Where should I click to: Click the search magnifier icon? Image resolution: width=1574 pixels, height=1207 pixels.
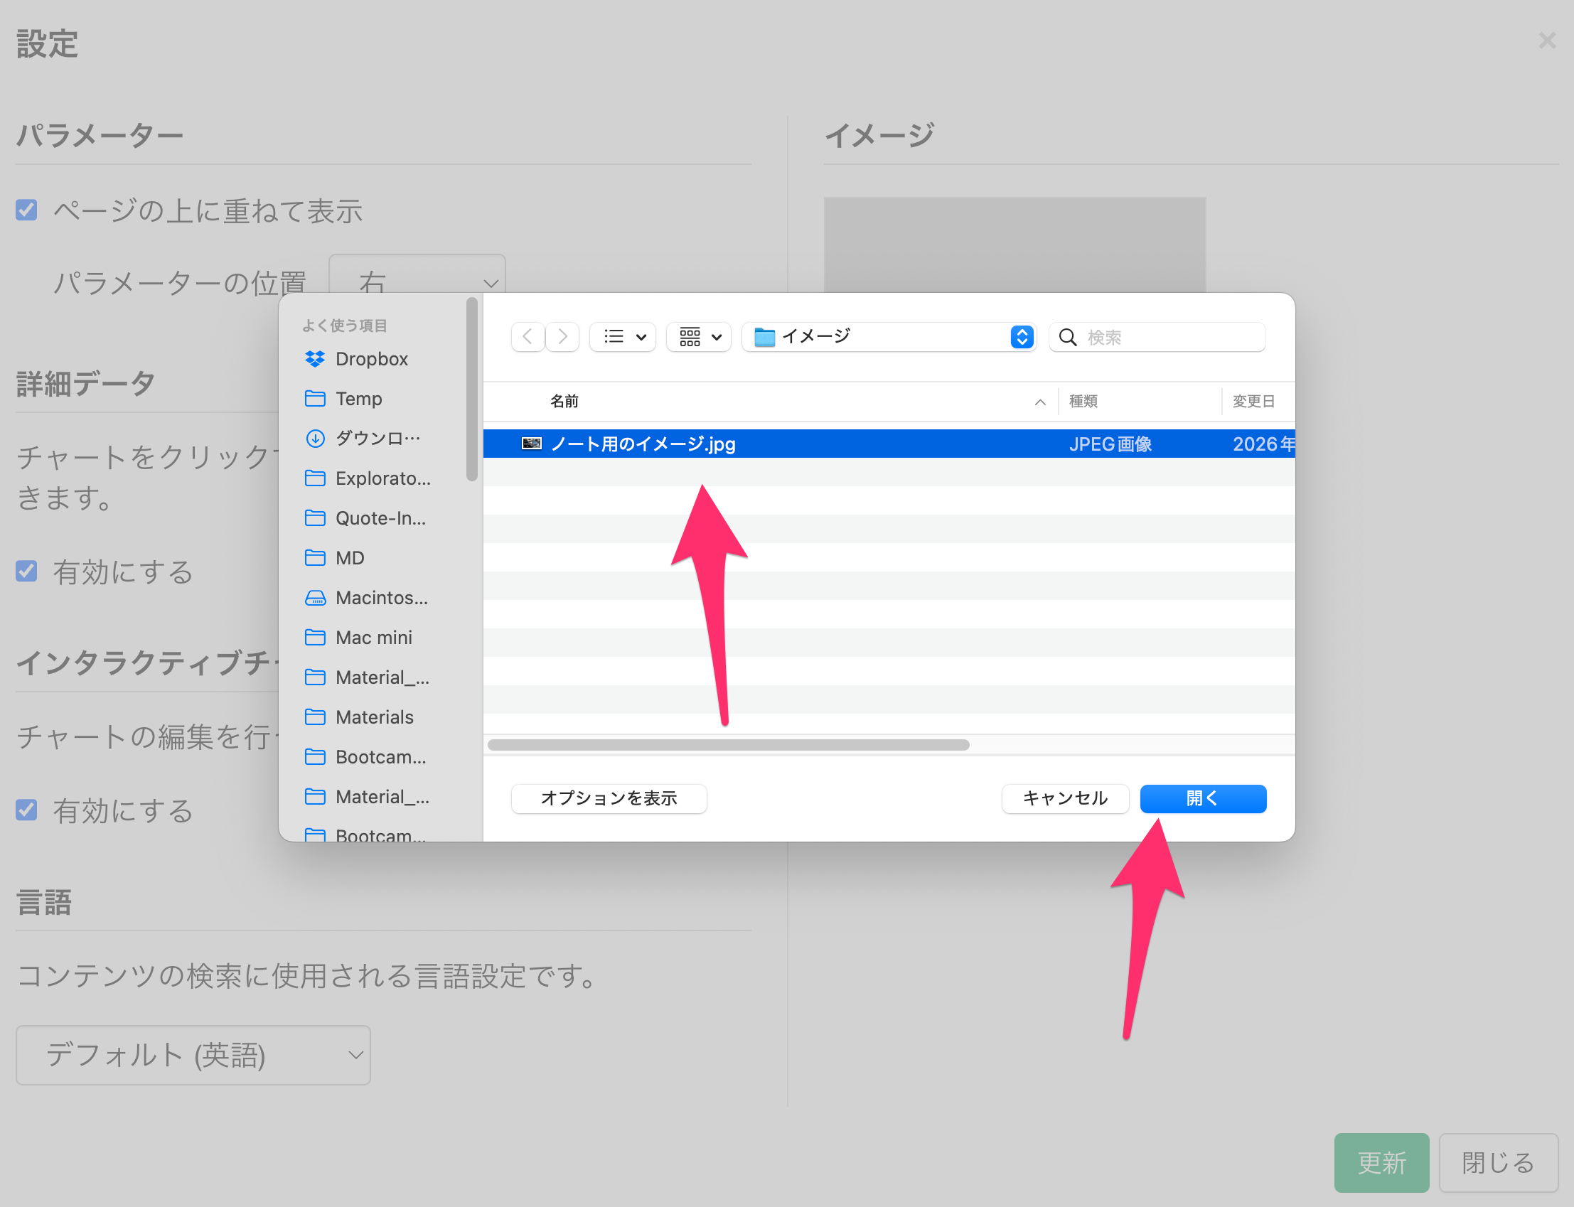(x=1068, y=337)
